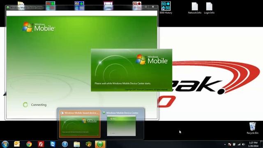Open Outlook from the taskbar

click(17, 144)
